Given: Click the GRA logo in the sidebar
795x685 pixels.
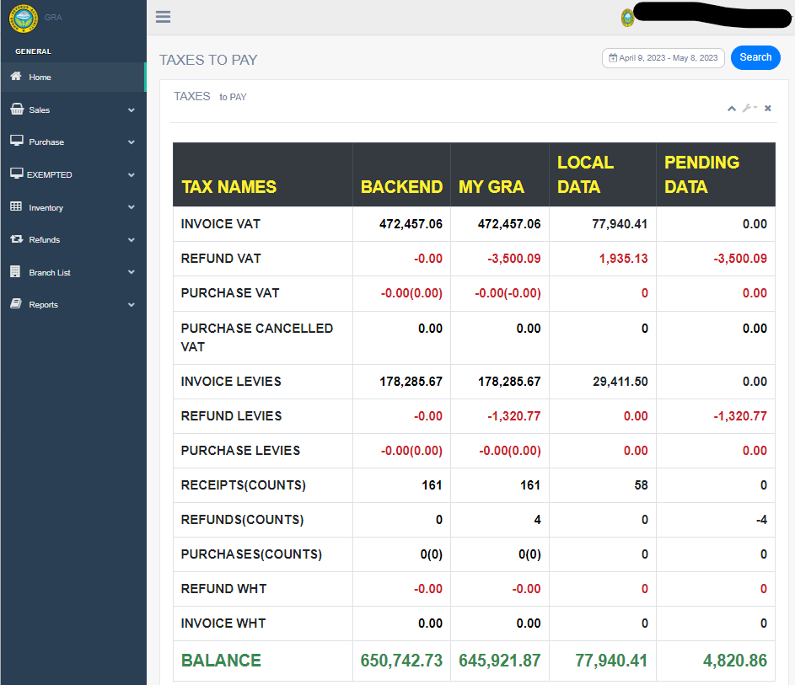Looking at the screenshot, I should pos(23,19).
